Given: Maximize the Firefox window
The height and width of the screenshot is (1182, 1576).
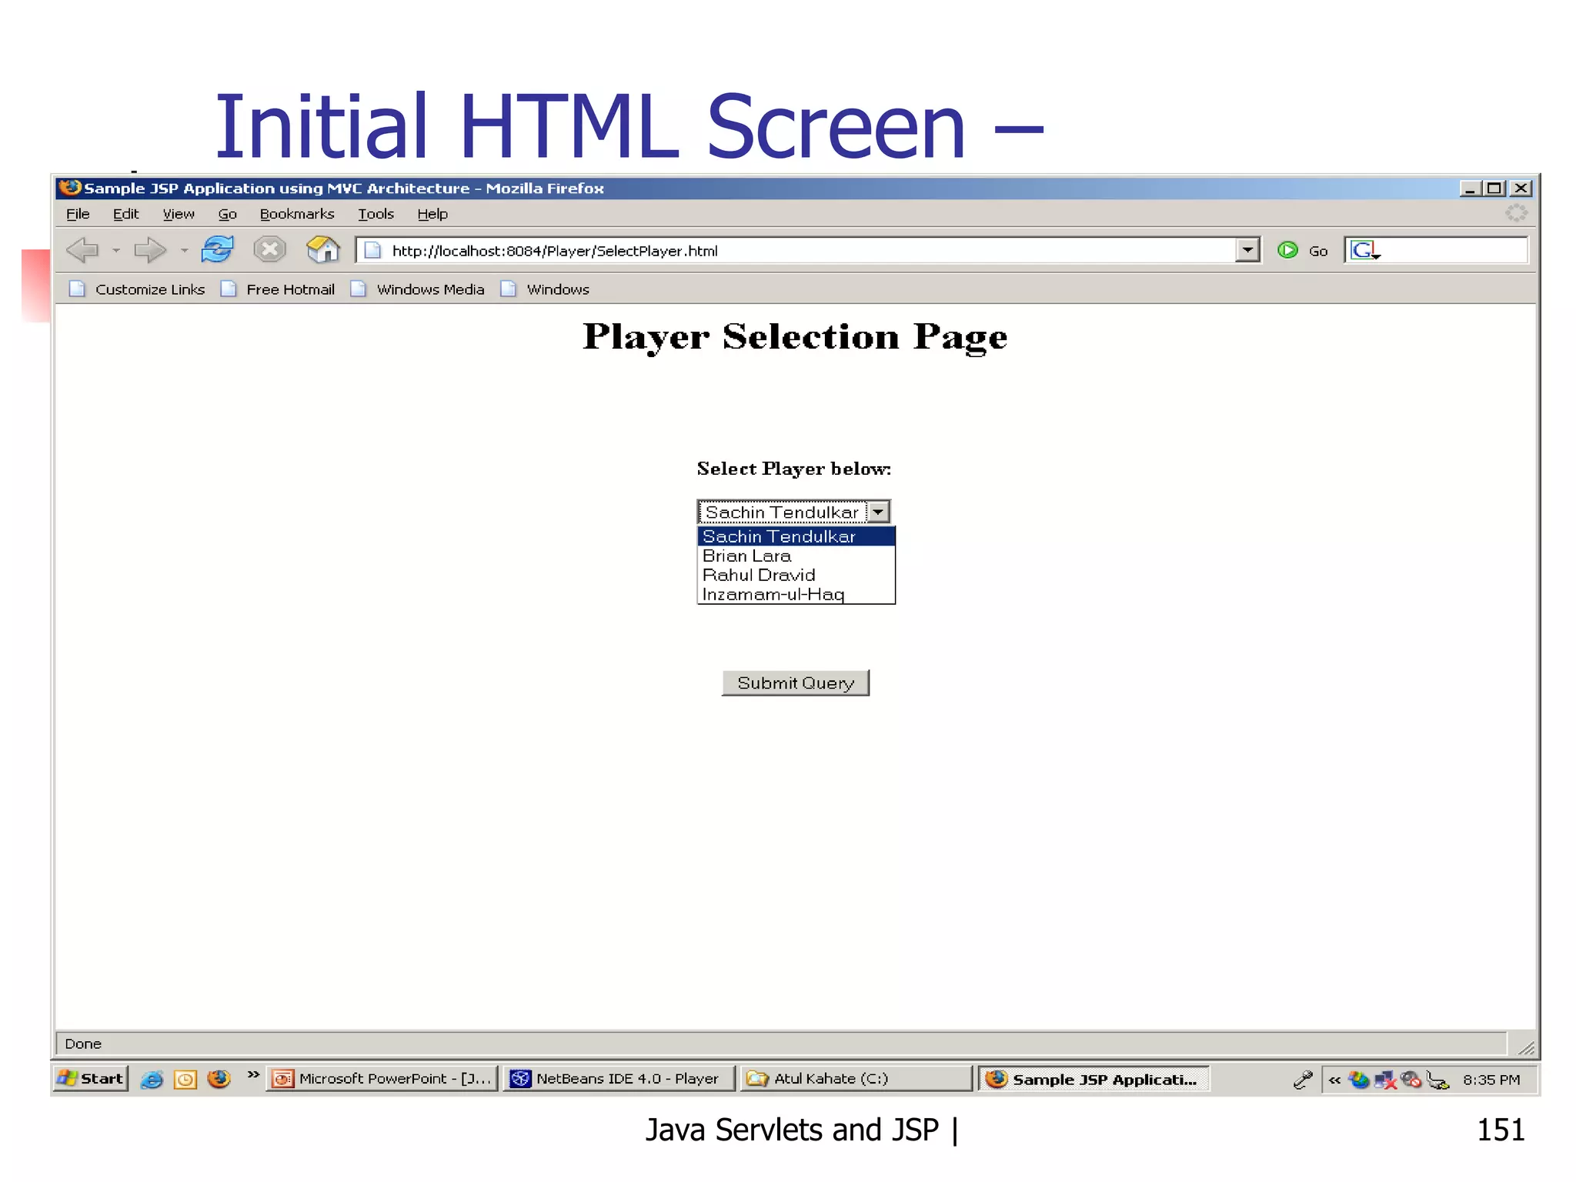Looking at the screenshot, I should click(1495, 189).
